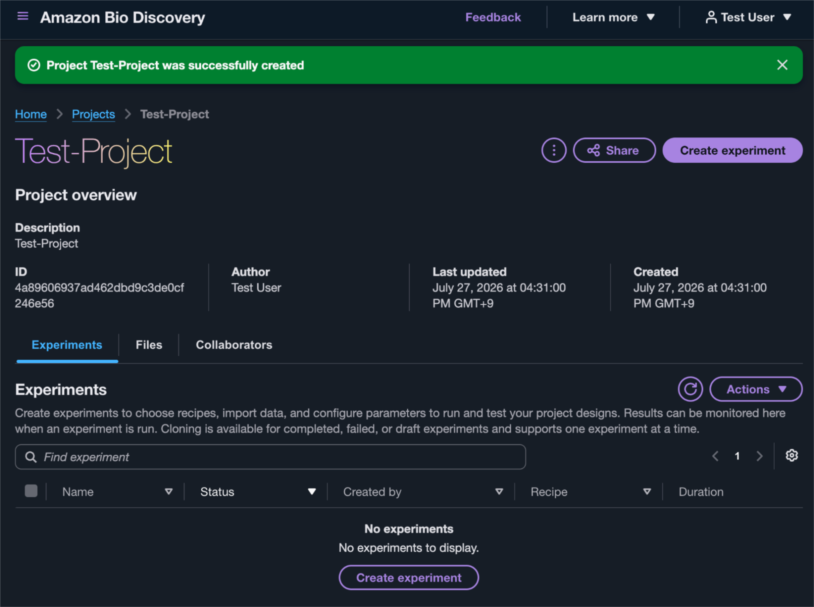814x607 pixels.
Task: Go to previous experiments page
Action: click(x=715, y=456)
